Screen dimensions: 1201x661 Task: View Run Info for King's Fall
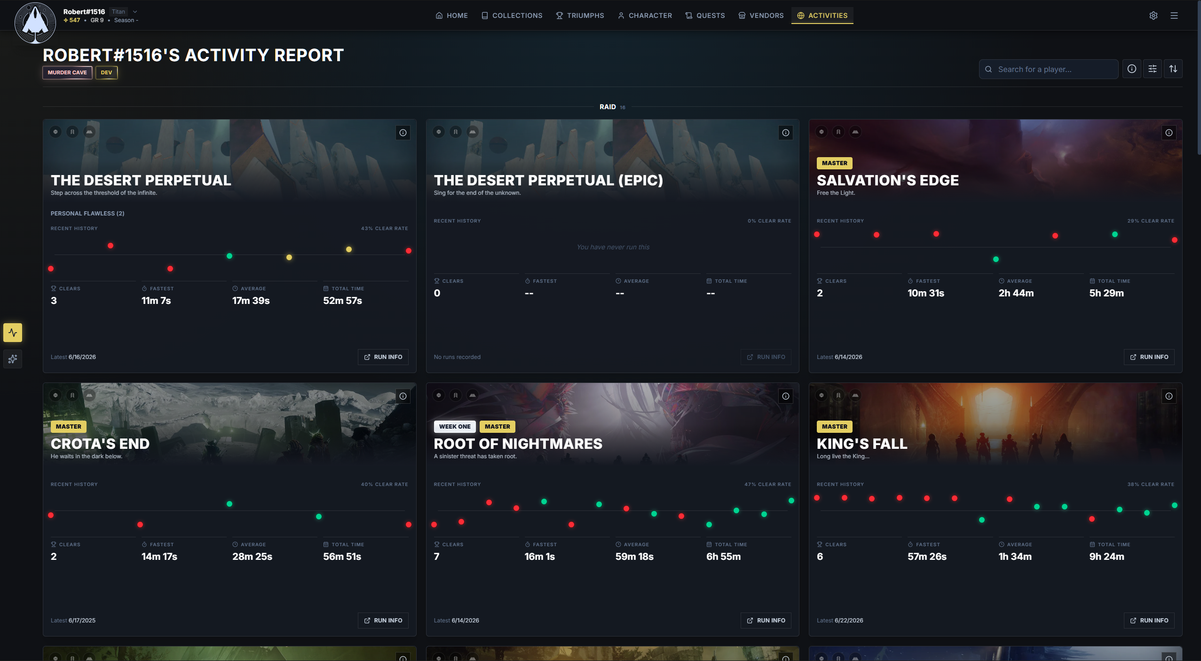click(x=1149, y=621)
